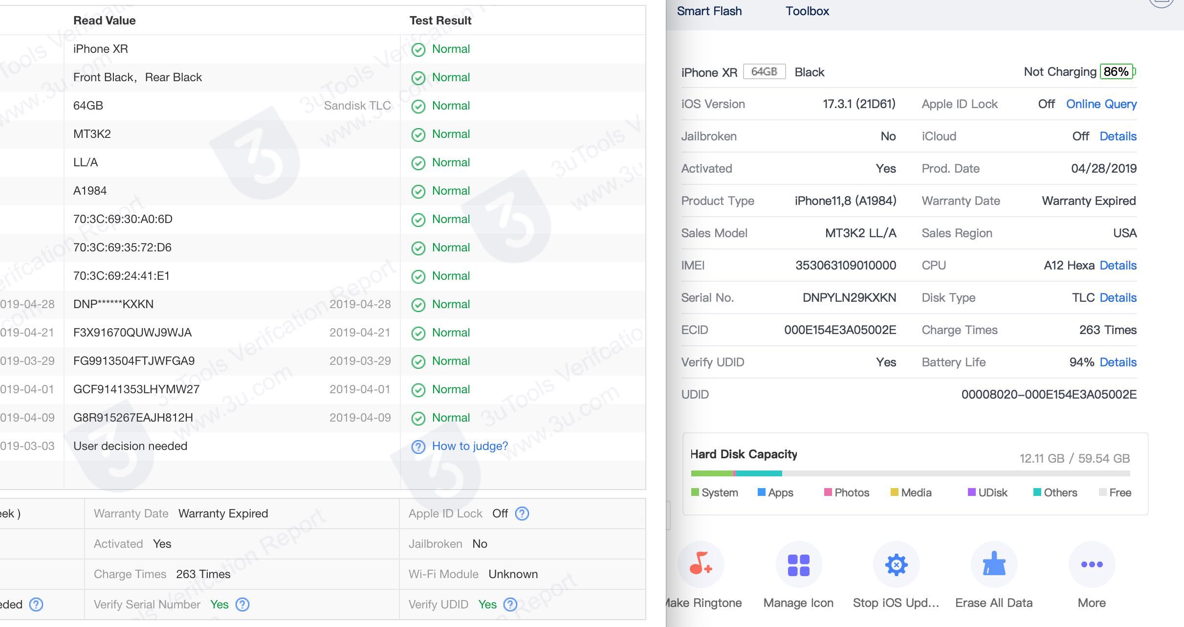
Task: Click the 64GB capacity badge
Action: tap(764, 72)
